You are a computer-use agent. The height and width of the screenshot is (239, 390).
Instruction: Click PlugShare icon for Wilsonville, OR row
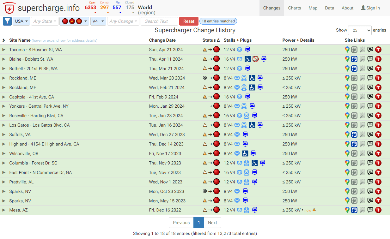tap(354, 153)
